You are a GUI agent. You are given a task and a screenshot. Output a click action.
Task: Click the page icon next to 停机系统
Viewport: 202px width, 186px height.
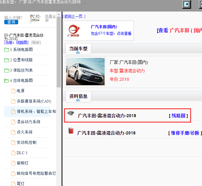click(x=13, y=112)
